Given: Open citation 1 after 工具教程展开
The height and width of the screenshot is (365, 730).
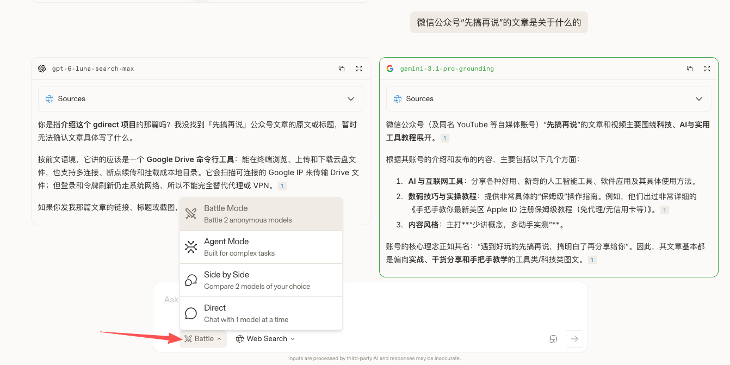Looking at the screenshot, I should pyautogui.click(x=444, y=138).
